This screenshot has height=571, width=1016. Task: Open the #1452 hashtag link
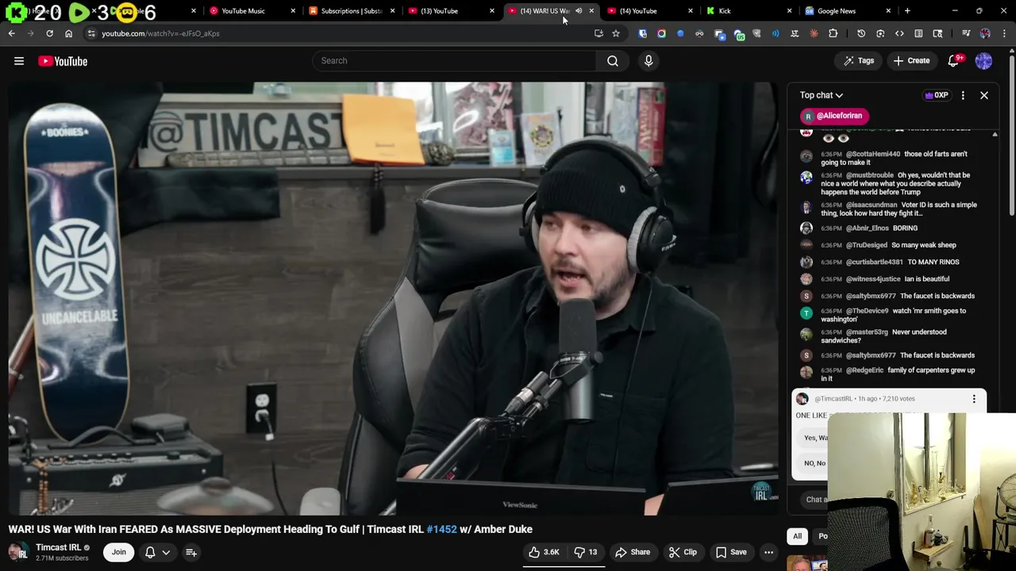point(441,529)
